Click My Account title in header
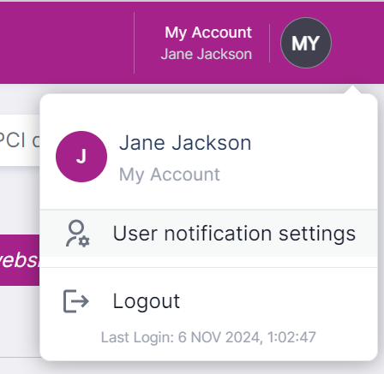The height and width of the screenshot is (374, 384). pos(208,33)
